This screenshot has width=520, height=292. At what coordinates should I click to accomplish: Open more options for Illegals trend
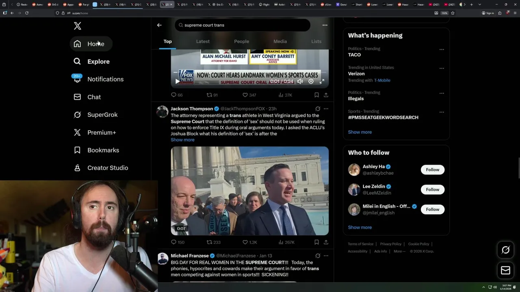442,93
